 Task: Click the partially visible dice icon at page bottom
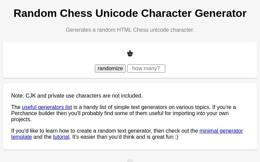point(130,161)
